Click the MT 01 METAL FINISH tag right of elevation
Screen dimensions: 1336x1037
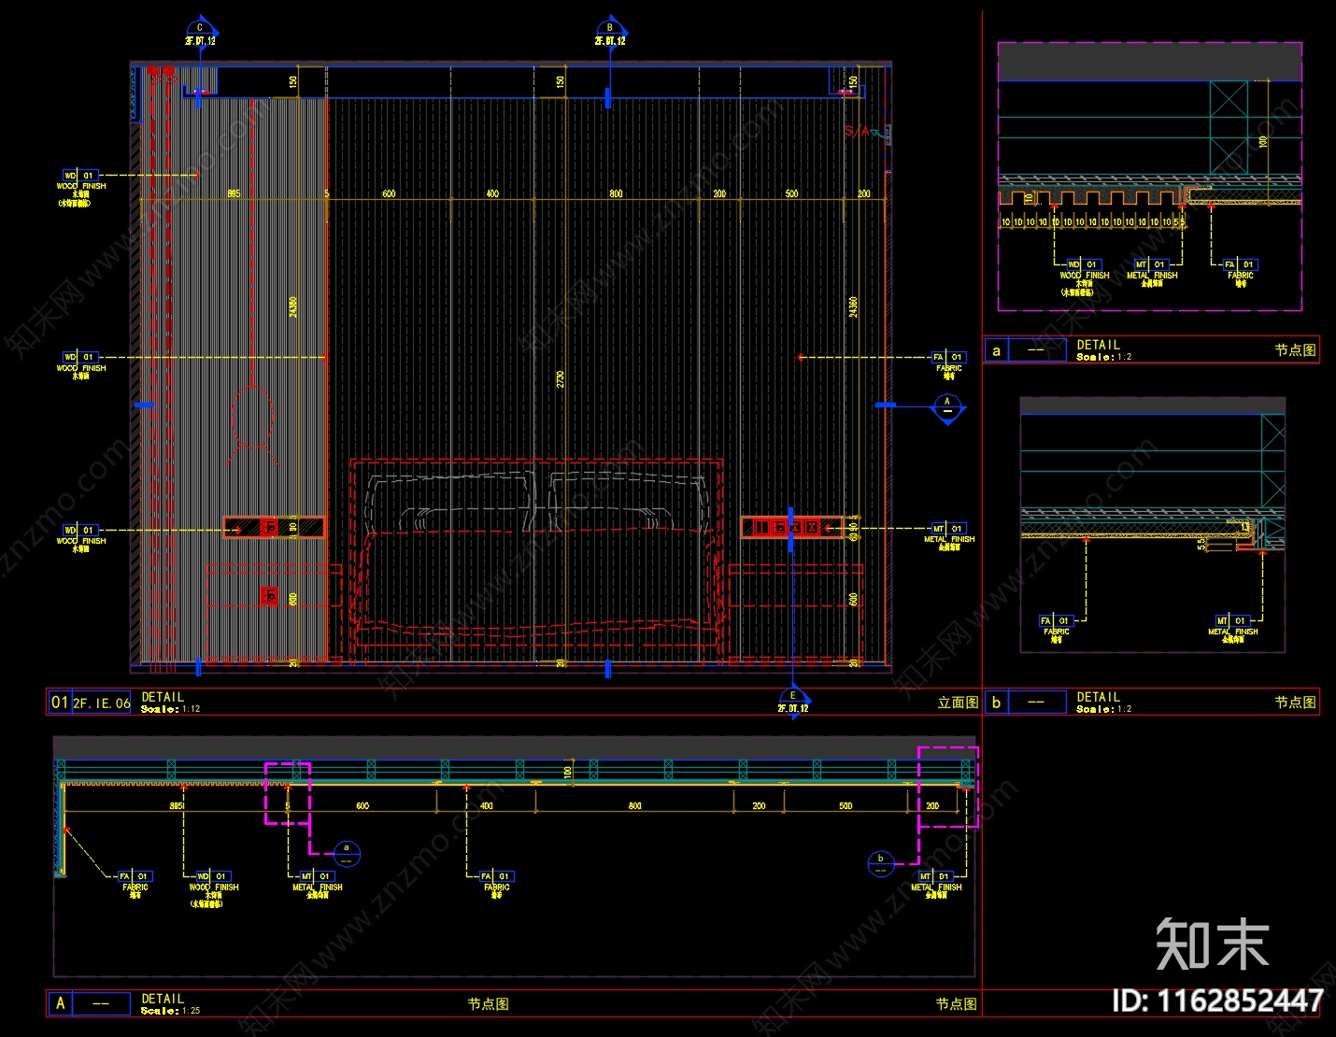point(949,536)
